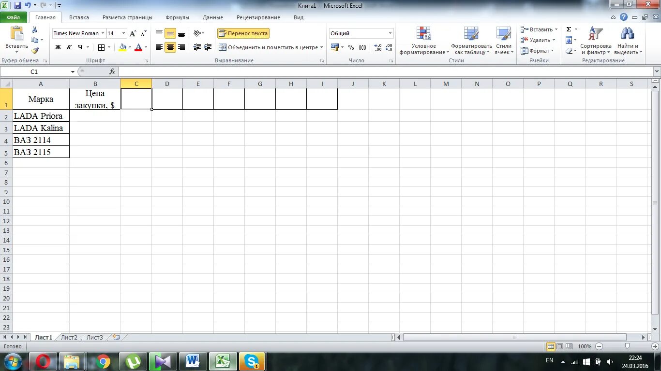
Task: Apply thousands separator 000 format
Action: pyautogui.click(x=362, y=47)
